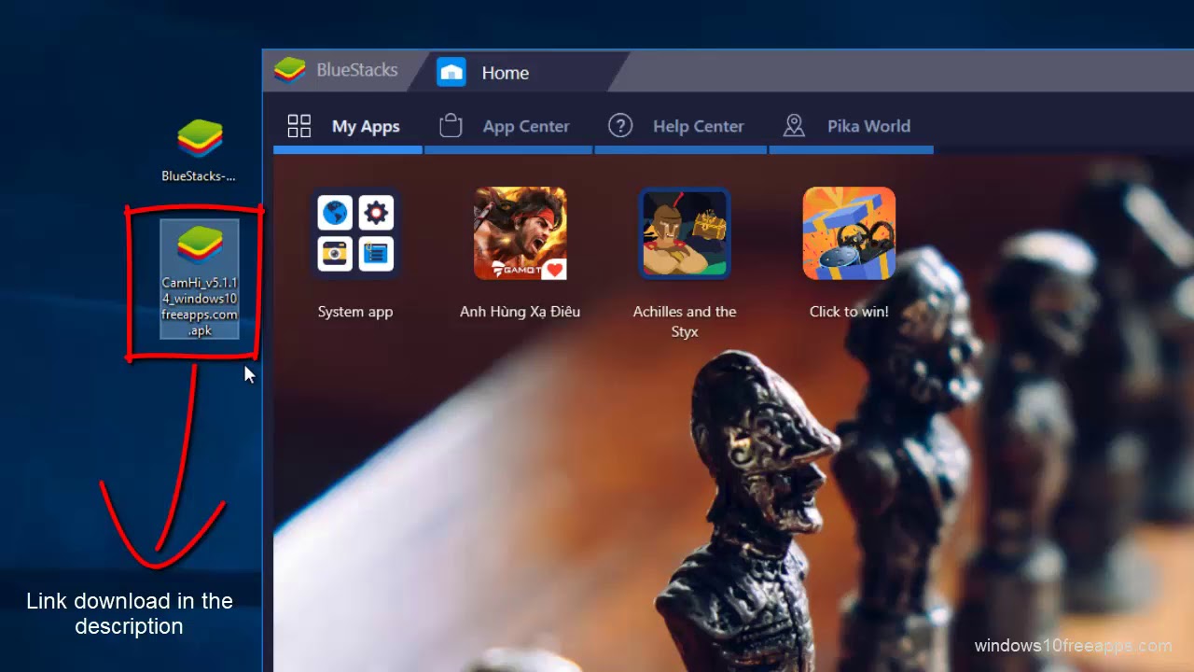1194x672 pixels.
Task: Open Achilles and the Styx app icon
Action: (x=684, y=233)
